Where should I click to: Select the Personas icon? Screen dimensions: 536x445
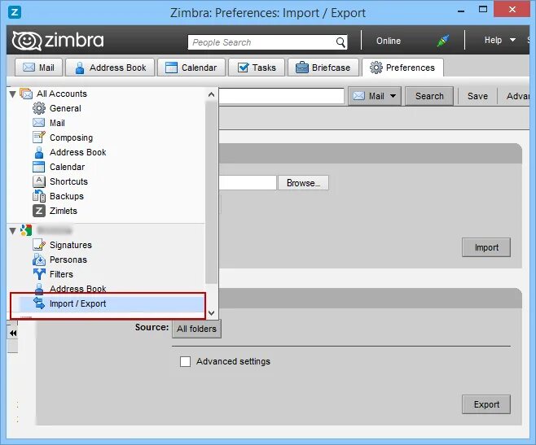click(39, 260)
